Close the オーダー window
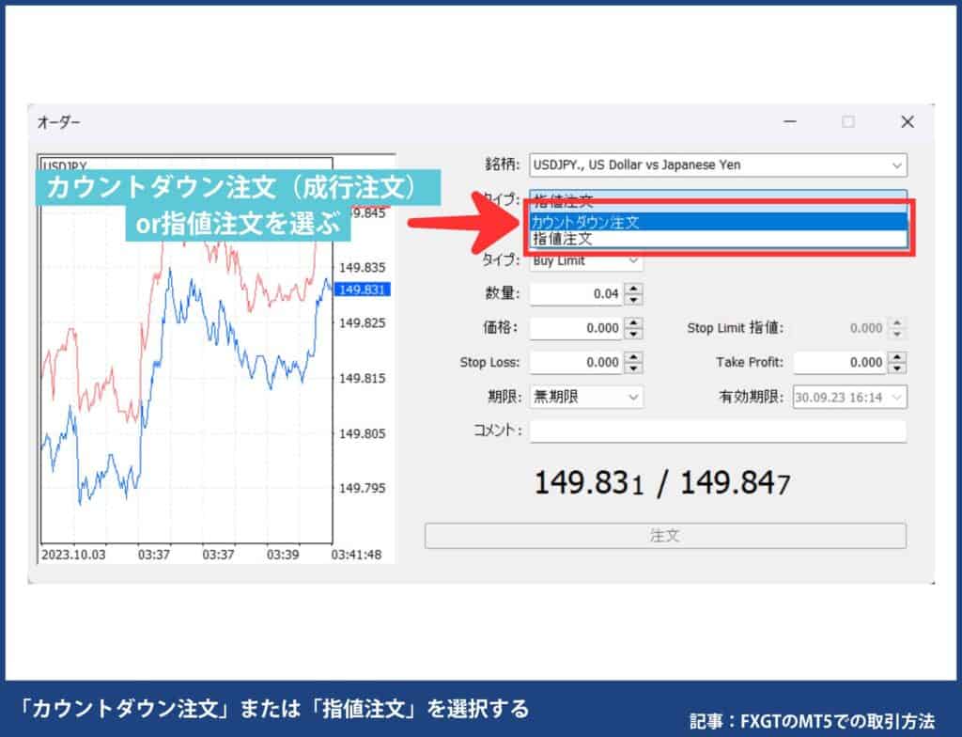This screenshot has width=962, height=737. point(908,121)
